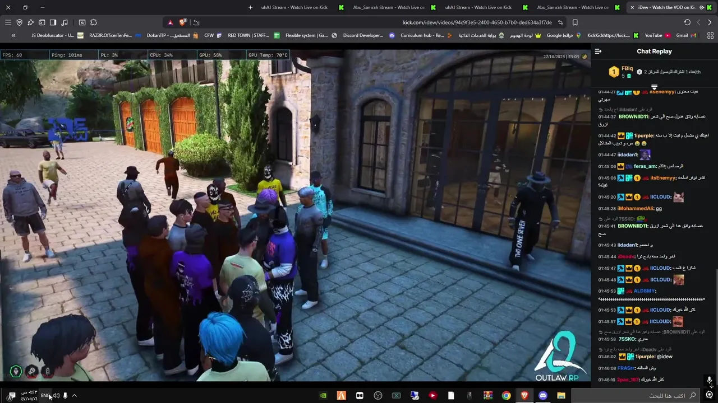Viewport: 718px width, 403px height.
Task: Click username feras_am in chat
Action: 645,166
